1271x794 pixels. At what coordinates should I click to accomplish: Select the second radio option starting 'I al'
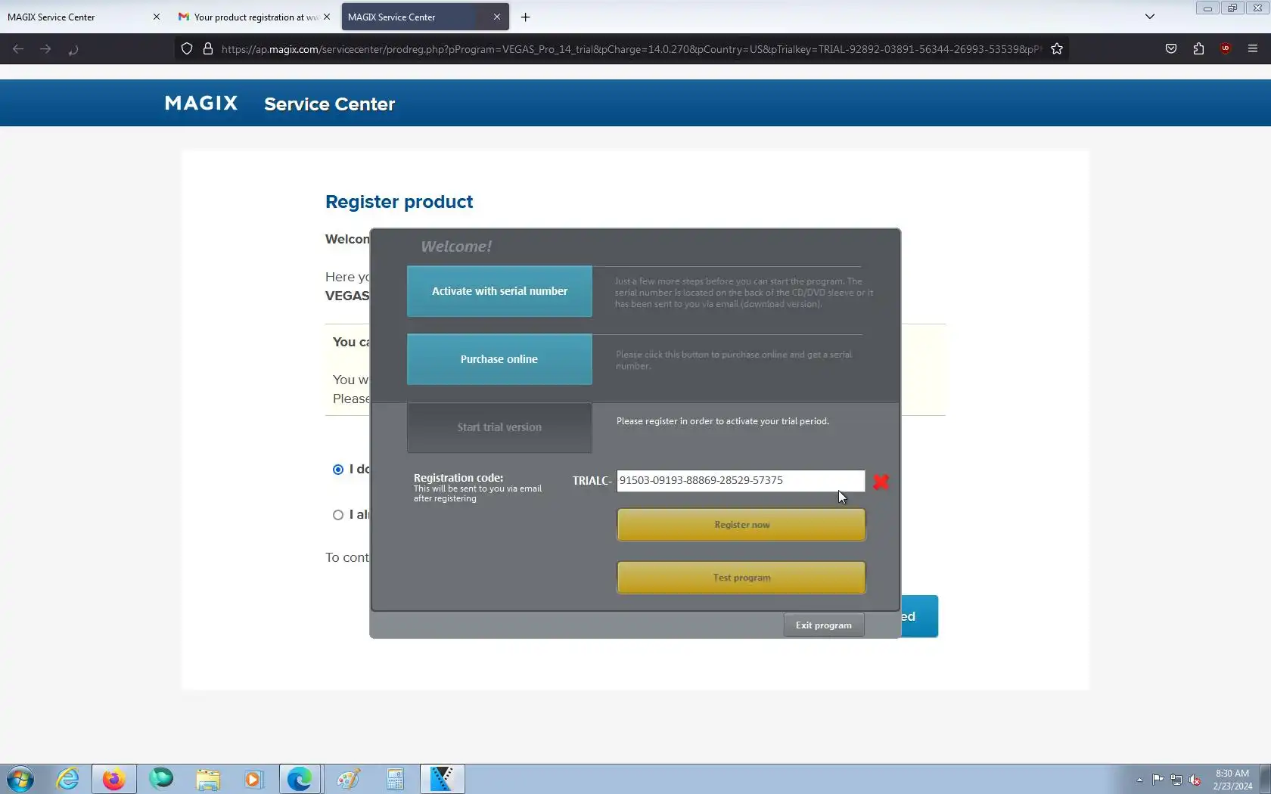pyautogui.click(x=338, y=515)
